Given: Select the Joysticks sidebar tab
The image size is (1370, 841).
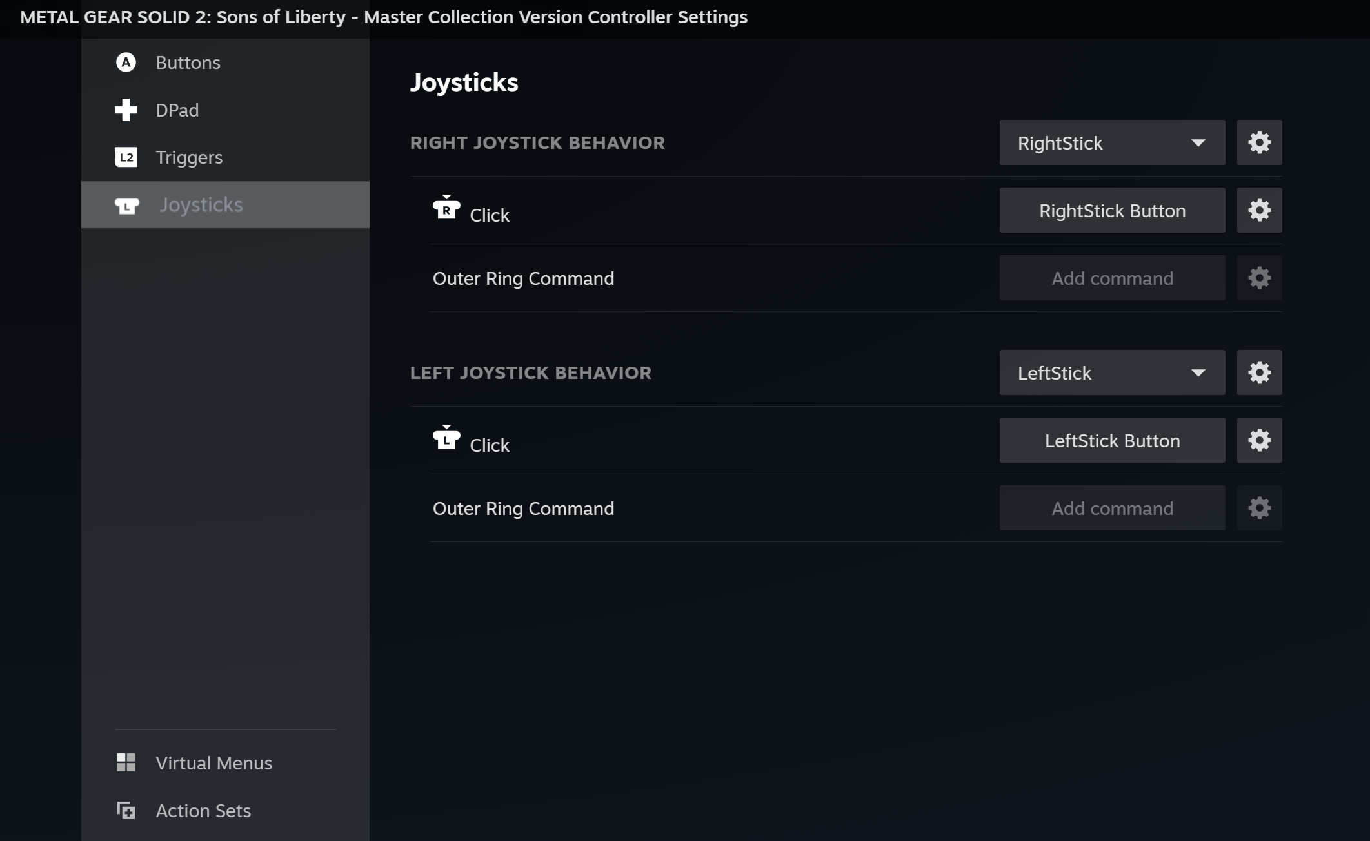Looking at the screenshot, I should click(x=201, y=205).
